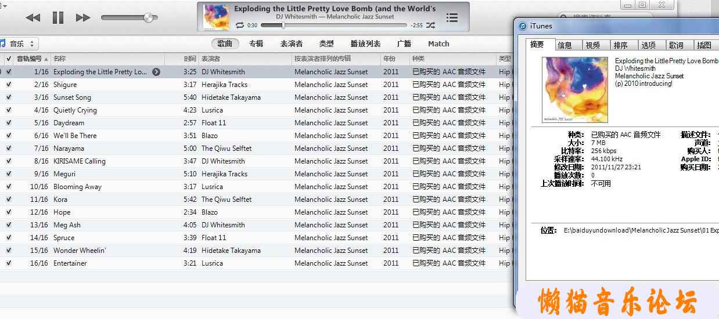Image resolution: width=719 pixels, height=319 pixels.
Task: Click the 4:23 duration of Quietly Crying
Action: (190, 110)
